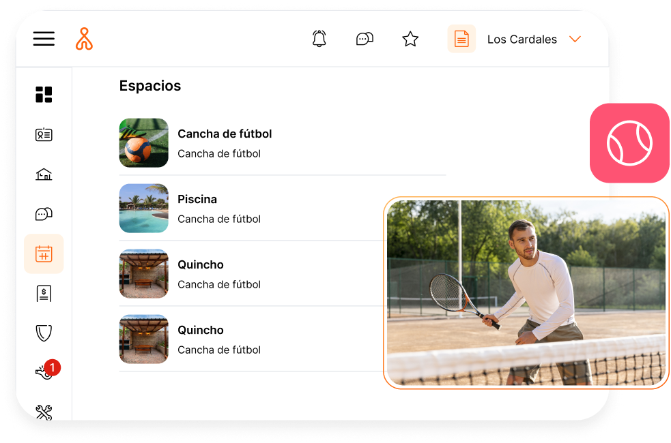Open sidebar chat bubbles icon
This screenshot has height=443, width=671.
[x=44, y=214]
